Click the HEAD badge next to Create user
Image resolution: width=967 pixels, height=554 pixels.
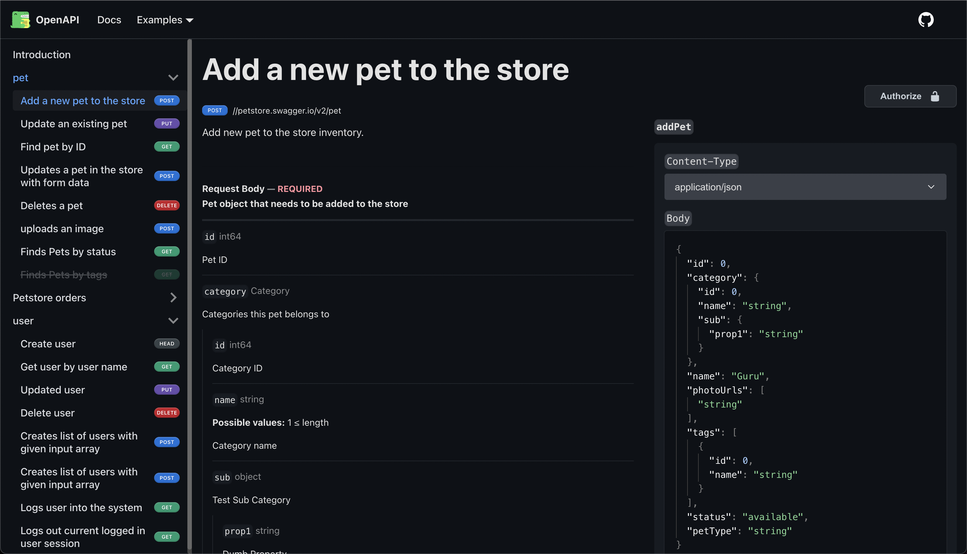[x=167, y=344]
